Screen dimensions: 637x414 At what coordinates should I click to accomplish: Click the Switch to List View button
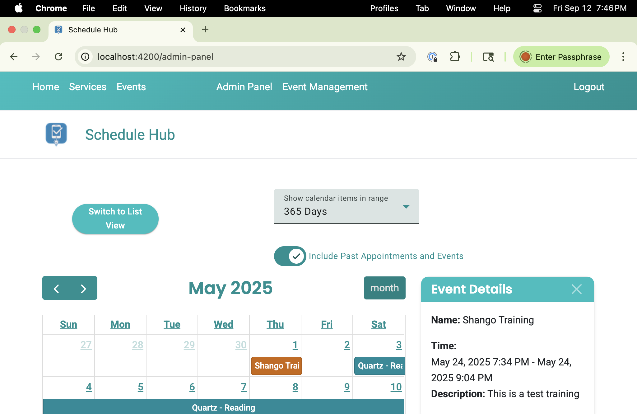point(115,218)
